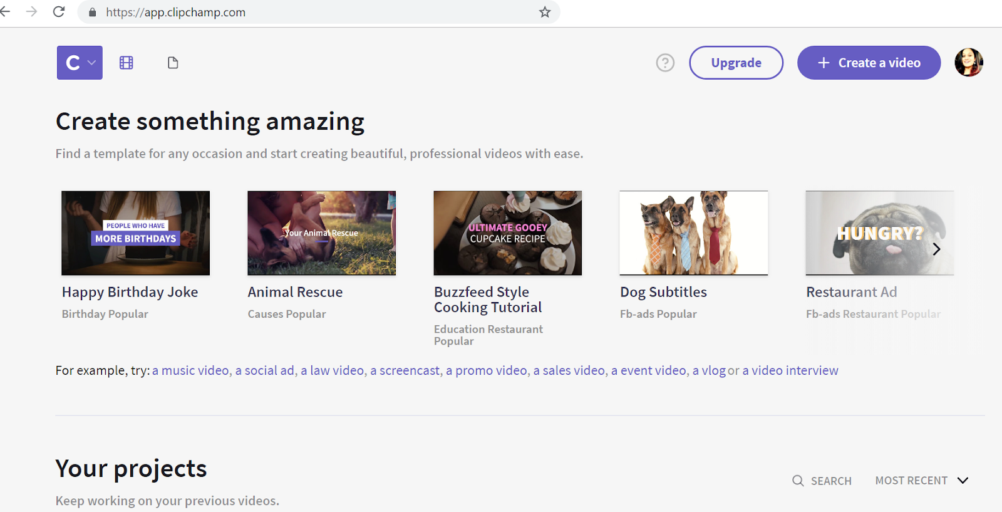Screen dimensions: 1002x512
Task: Click the Happy Birthday Joke title
Action: point(130,292)
